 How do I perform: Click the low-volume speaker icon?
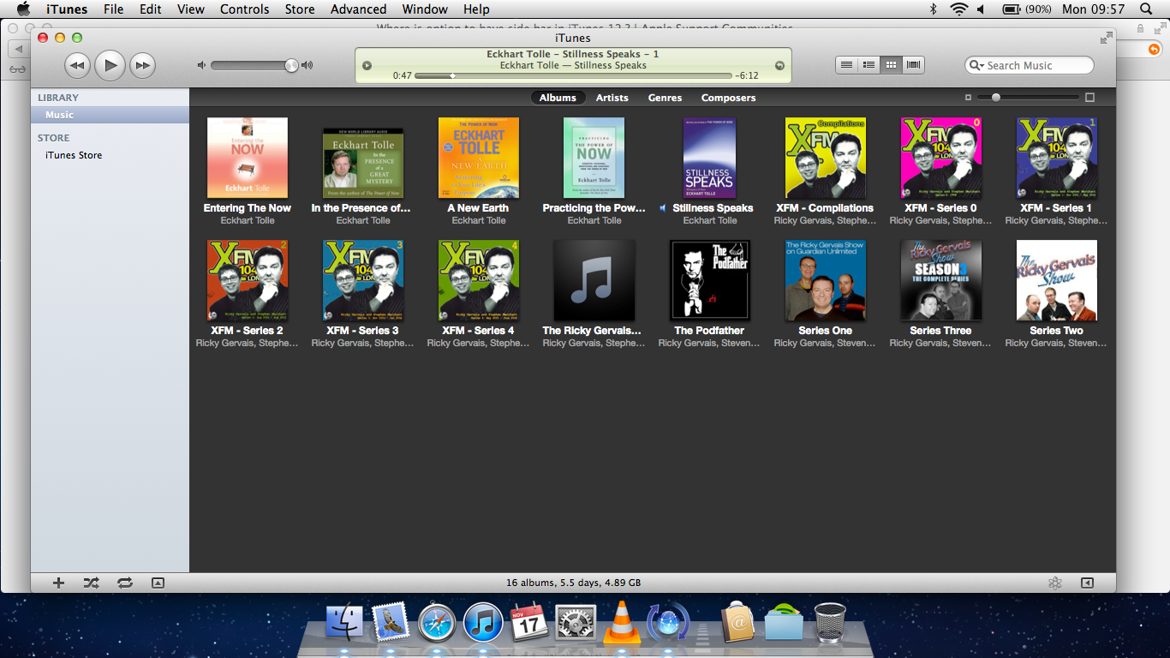(x=202, y=65)
